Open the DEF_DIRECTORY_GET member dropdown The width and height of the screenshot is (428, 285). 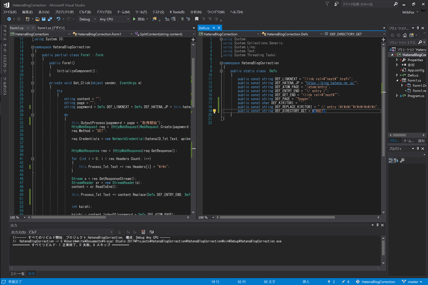click(x=354, y=34)
